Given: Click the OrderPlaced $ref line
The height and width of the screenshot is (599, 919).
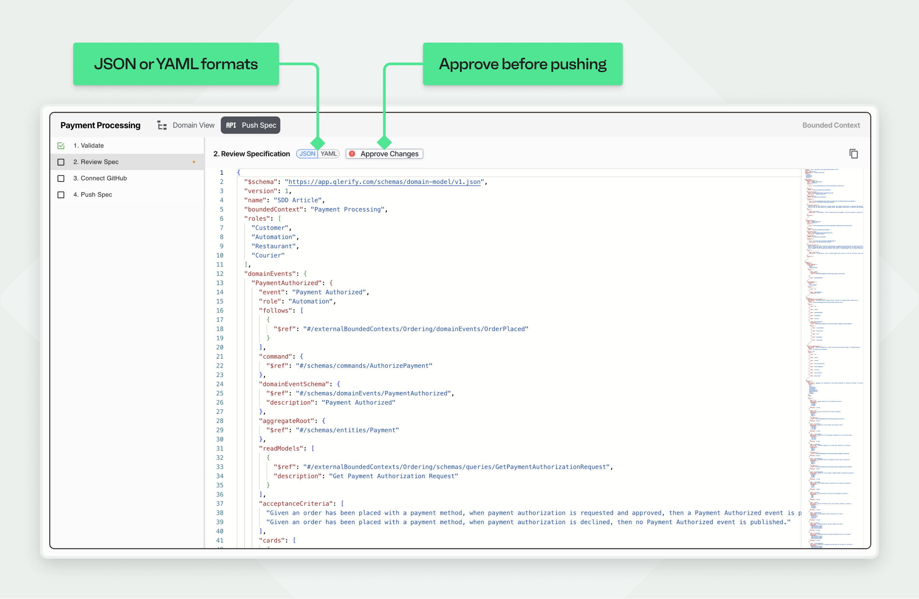Looking at the screenshot, I should point(401,329).
